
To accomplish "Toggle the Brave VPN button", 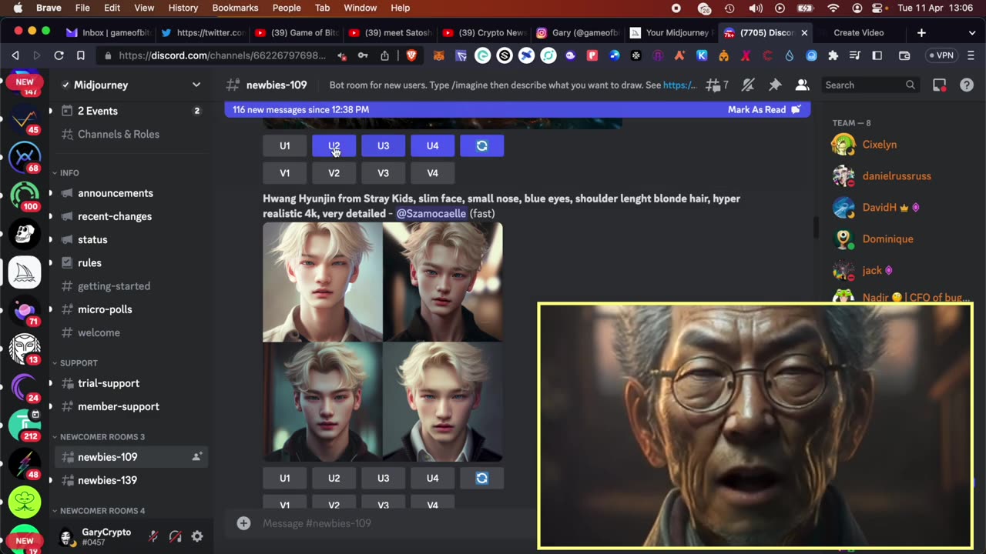I will [x=941, y=55].
